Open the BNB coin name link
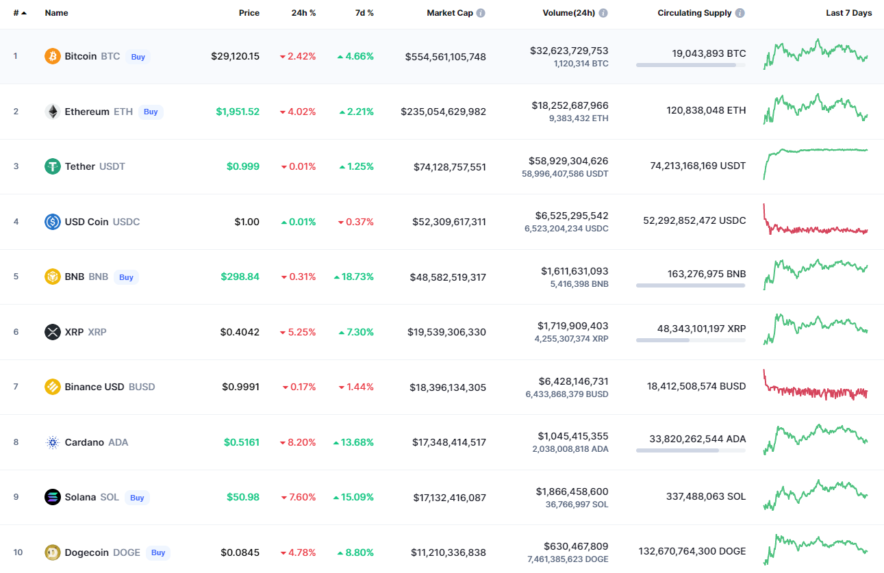The image size is (884, 573). coord(75,277)
